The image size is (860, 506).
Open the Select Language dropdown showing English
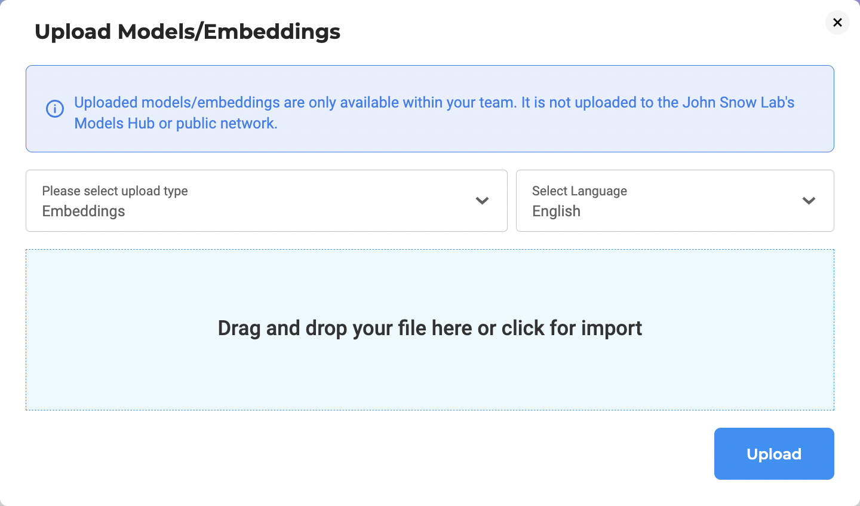675,201
